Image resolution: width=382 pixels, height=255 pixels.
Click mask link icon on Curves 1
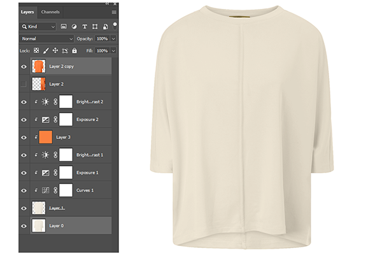click(55, 191)
